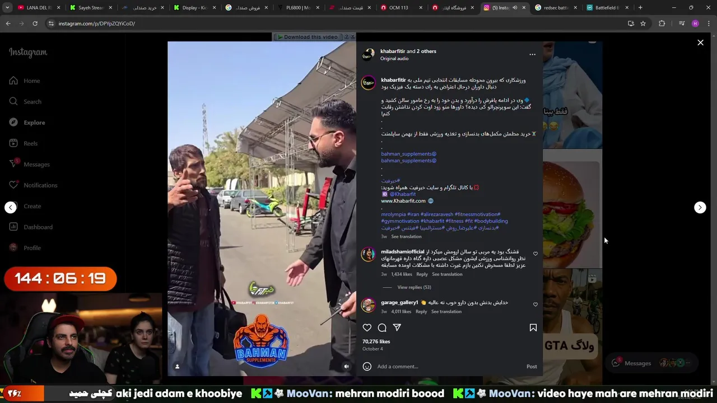Open the burger post thumbnail

(572, 209)
